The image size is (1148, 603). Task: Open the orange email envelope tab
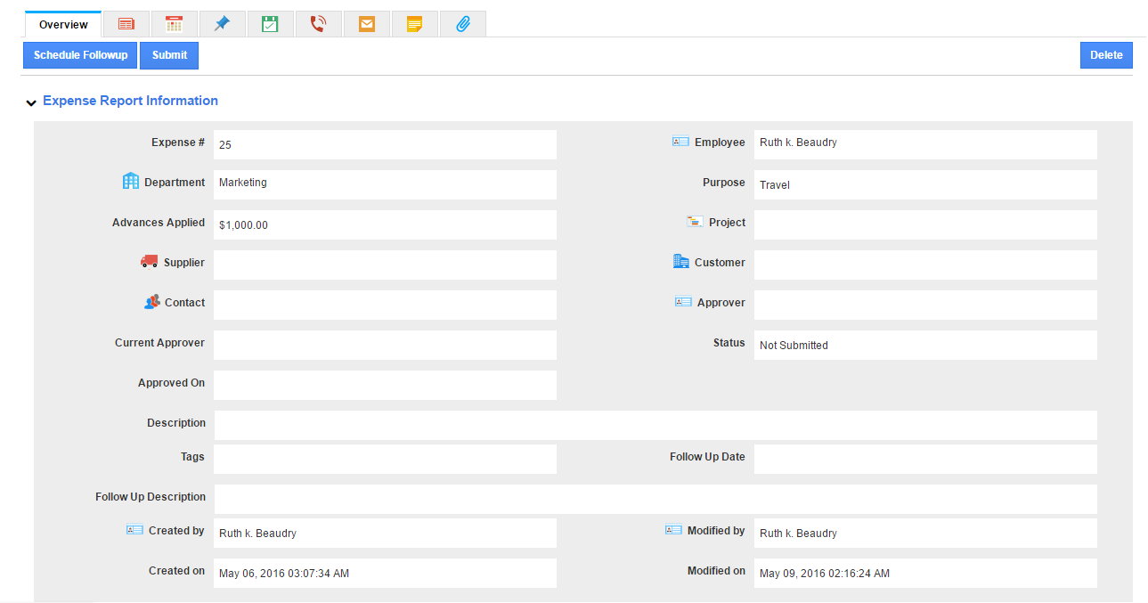click(x=366, y=24)
